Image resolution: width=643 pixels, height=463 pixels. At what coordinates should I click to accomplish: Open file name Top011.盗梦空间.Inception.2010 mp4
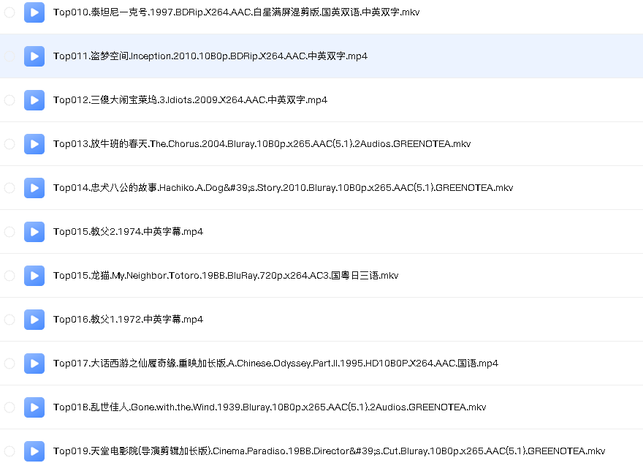pyautogui.click(x=210, y=56)
